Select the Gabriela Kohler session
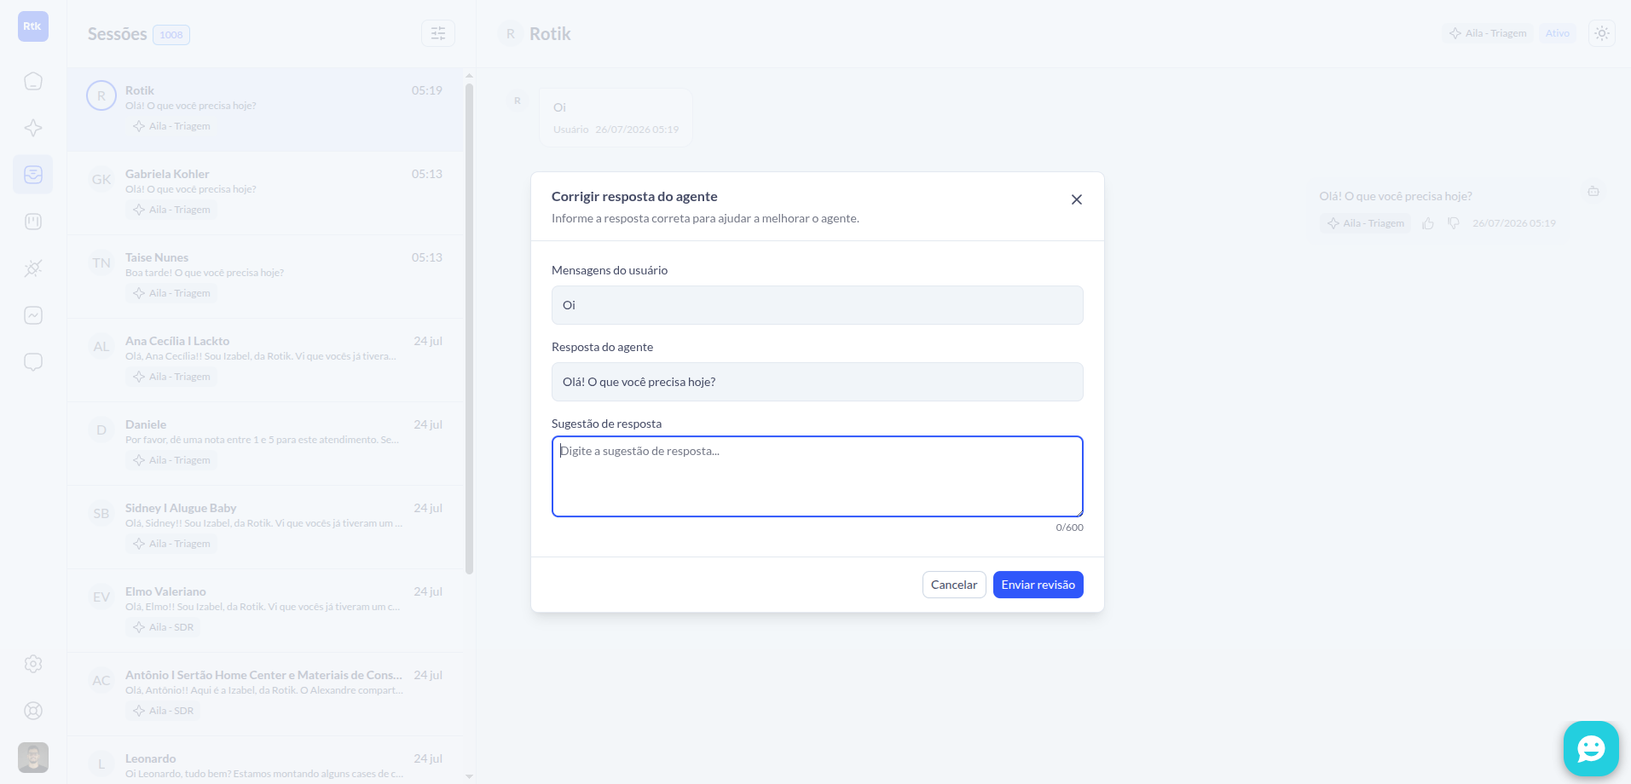Image resolution: width=1631 pixels, height=784 pixels. pos(266,193)
